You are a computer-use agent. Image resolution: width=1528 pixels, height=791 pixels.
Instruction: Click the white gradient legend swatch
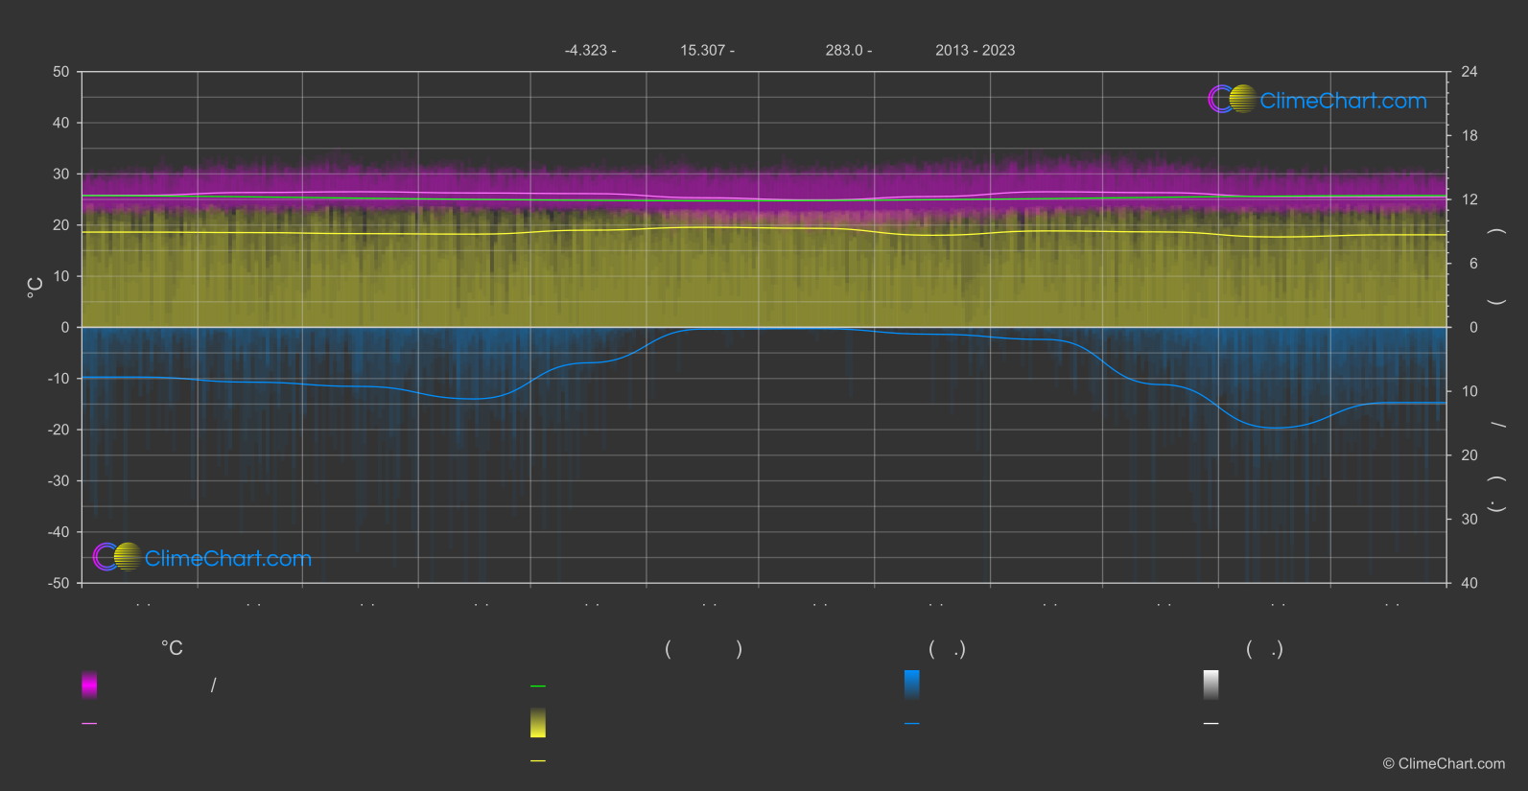1211,685
